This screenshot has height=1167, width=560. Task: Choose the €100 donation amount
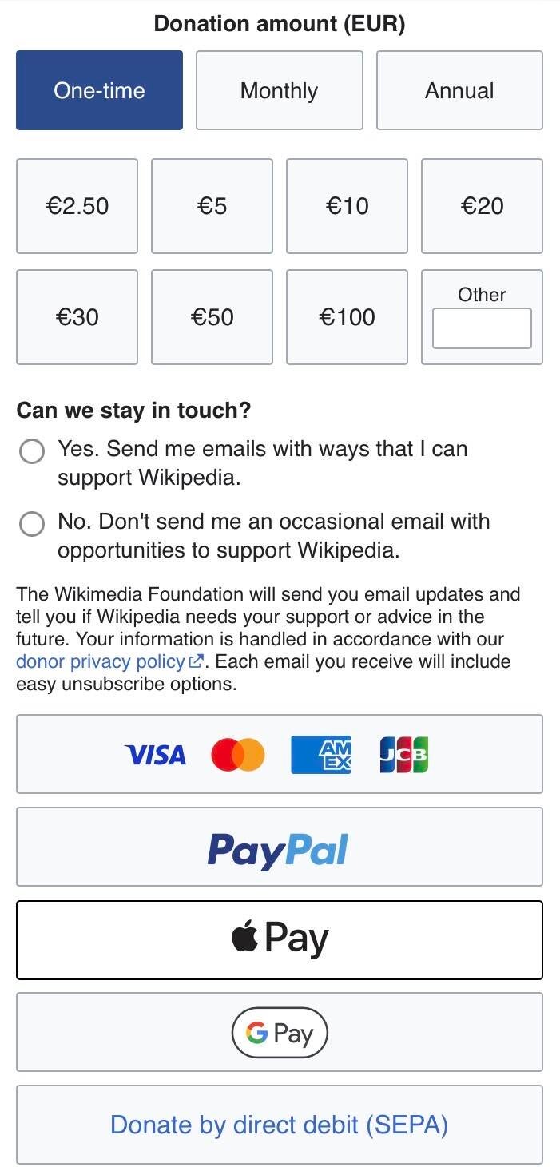(347, 317)
